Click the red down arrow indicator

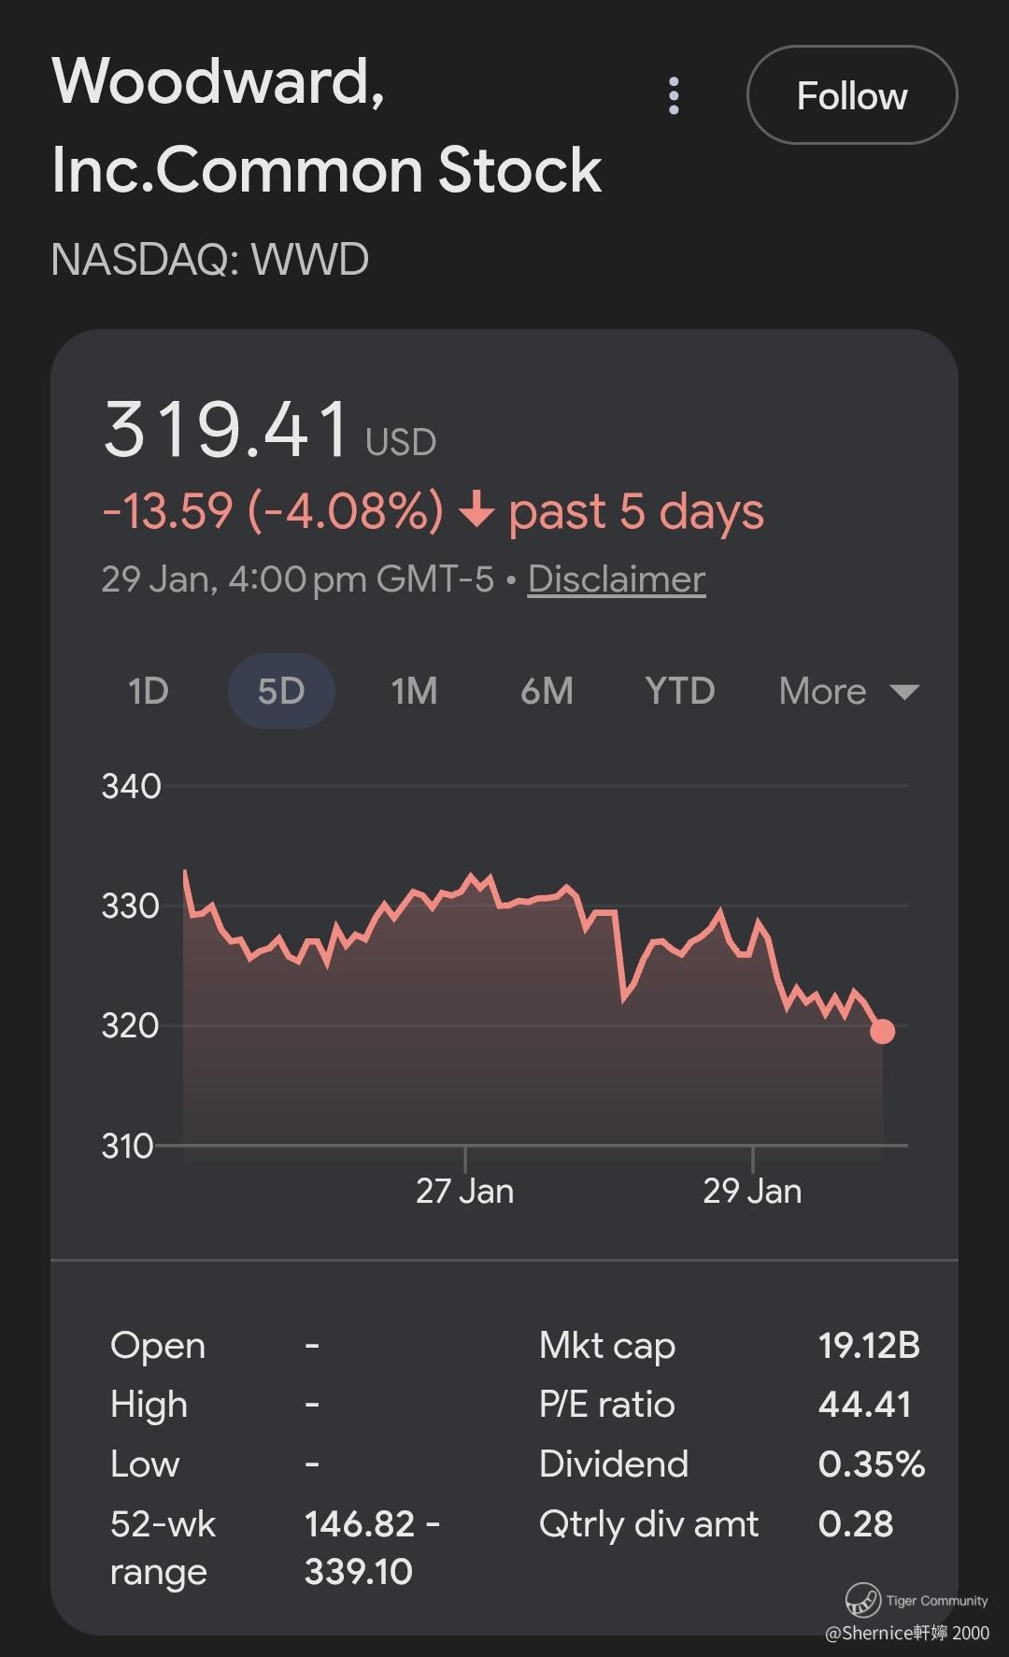476,511
